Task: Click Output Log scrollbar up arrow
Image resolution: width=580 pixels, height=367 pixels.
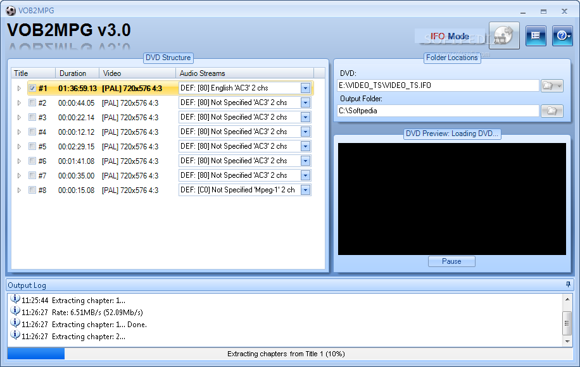Action: [x=567, y=299]
